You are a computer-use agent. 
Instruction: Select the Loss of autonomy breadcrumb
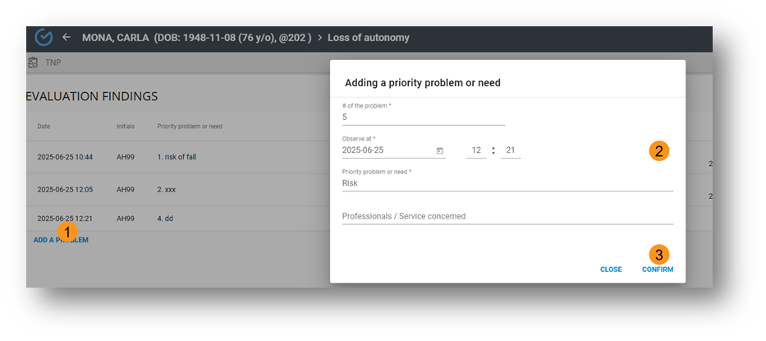click(368, 38)
